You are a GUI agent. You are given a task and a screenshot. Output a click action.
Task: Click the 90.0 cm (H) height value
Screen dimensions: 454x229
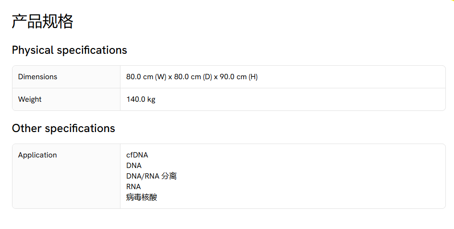click(x=239, y=77)
